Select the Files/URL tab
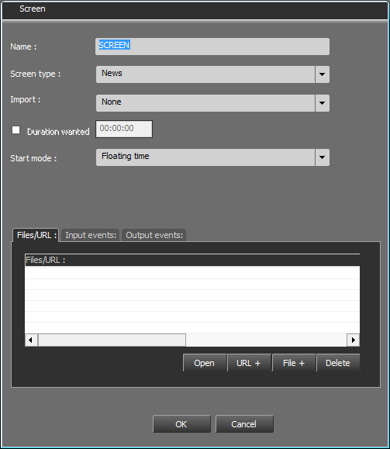The image size is (390, 449). (x=36, y=235)
